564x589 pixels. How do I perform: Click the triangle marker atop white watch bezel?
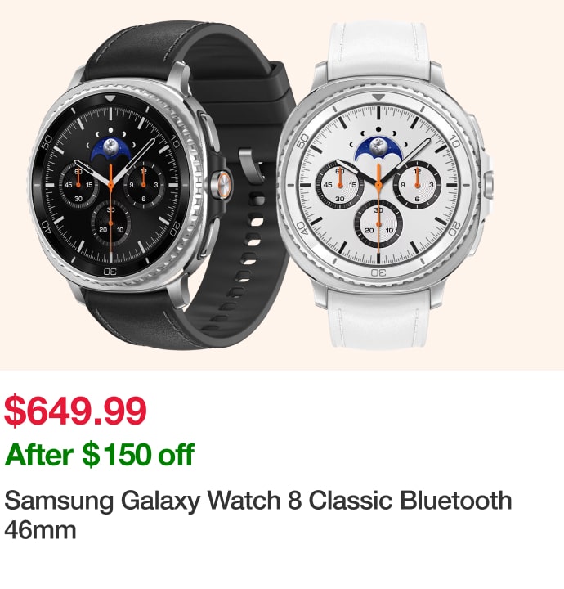(x=378, y=97)
